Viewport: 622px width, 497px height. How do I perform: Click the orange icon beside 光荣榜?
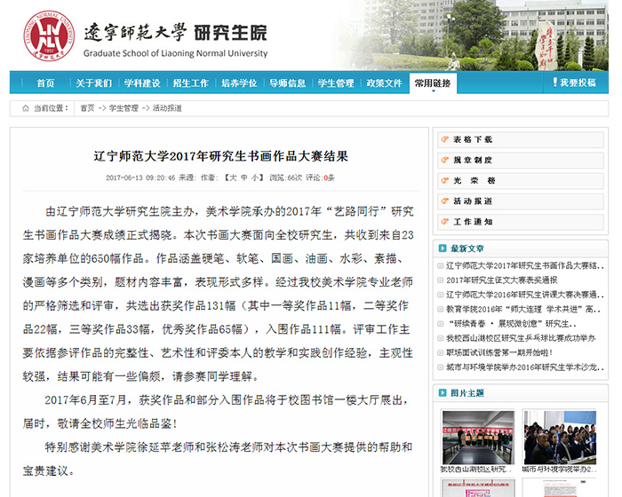(x=443, y=180)
